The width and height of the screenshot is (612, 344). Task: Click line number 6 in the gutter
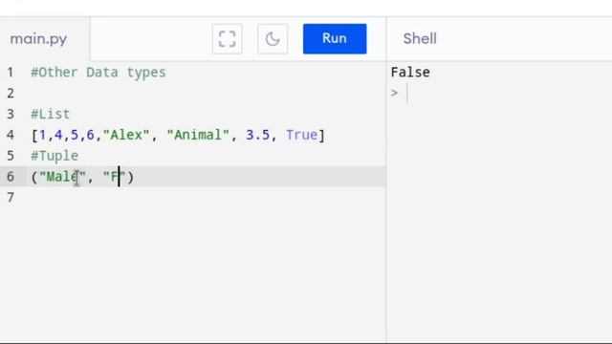(11, 177)
